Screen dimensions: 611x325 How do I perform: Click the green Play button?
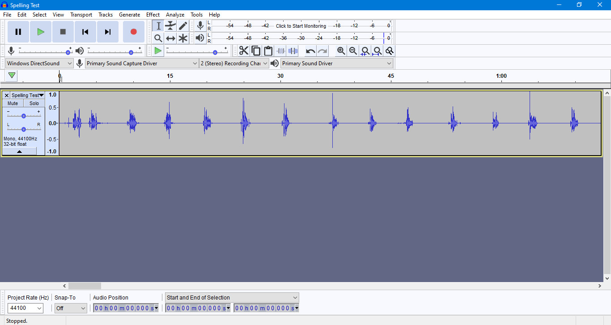(x=41, y=32)
